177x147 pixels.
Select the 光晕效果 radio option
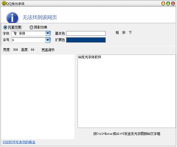pyautogui.click(x=13, y=27)
